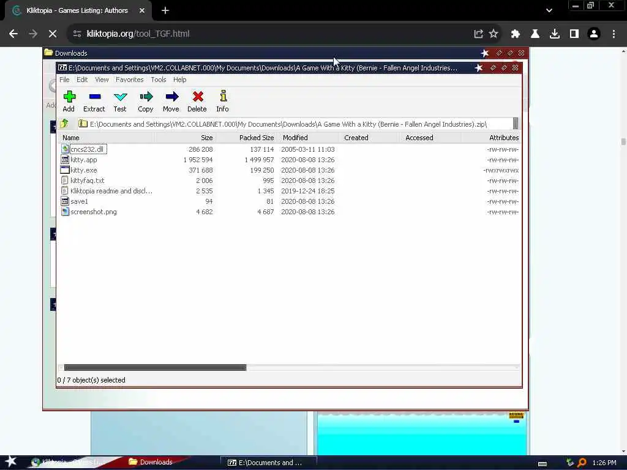Select the Kliktopia Games Listing tab
Screen dimensions: 627x470
77,11
